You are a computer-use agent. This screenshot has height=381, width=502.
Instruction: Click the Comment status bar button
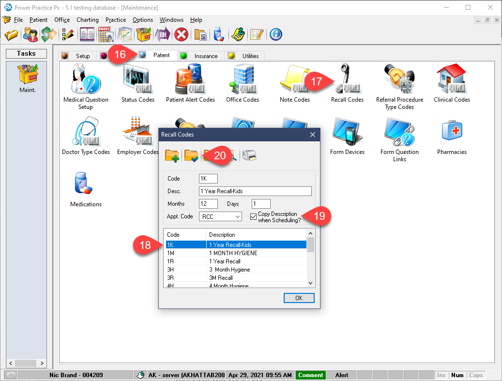point(311,375)
